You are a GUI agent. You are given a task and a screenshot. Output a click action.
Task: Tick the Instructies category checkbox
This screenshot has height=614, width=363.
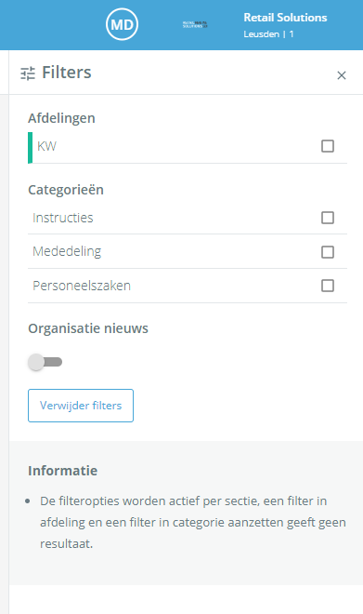328,218
